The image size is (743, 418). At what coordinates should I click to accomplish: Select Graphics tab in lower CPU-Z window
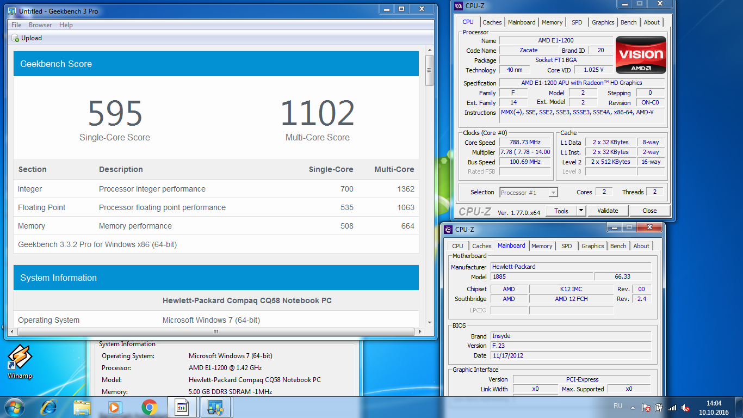pyautogui.click(x=593, y=246)
